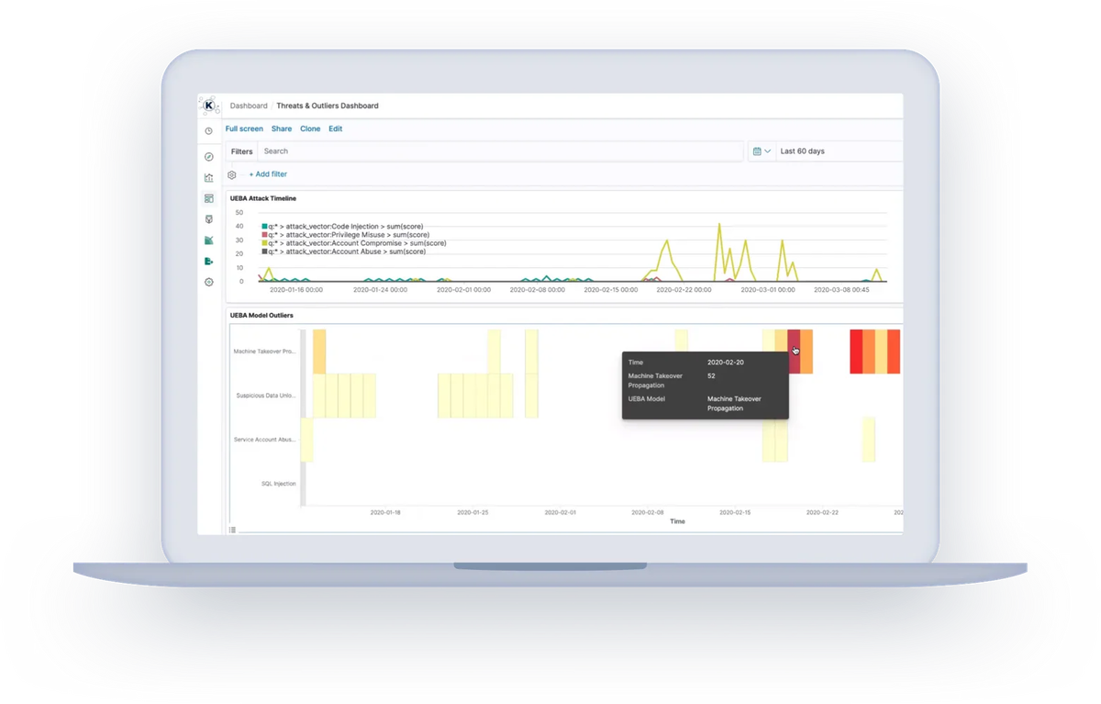Open the recently viewed clock icon
The image size is (1101, 704).
click(209, 131)
